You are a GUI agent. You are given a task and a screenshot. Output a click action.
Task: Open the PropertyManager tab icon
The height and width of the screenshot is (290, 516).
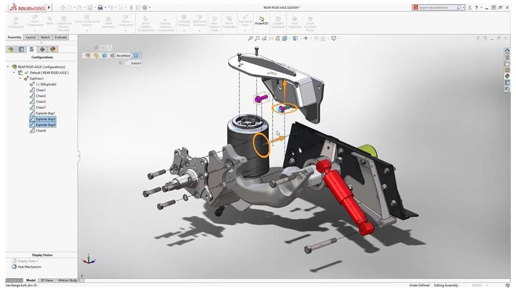point(21,49)
